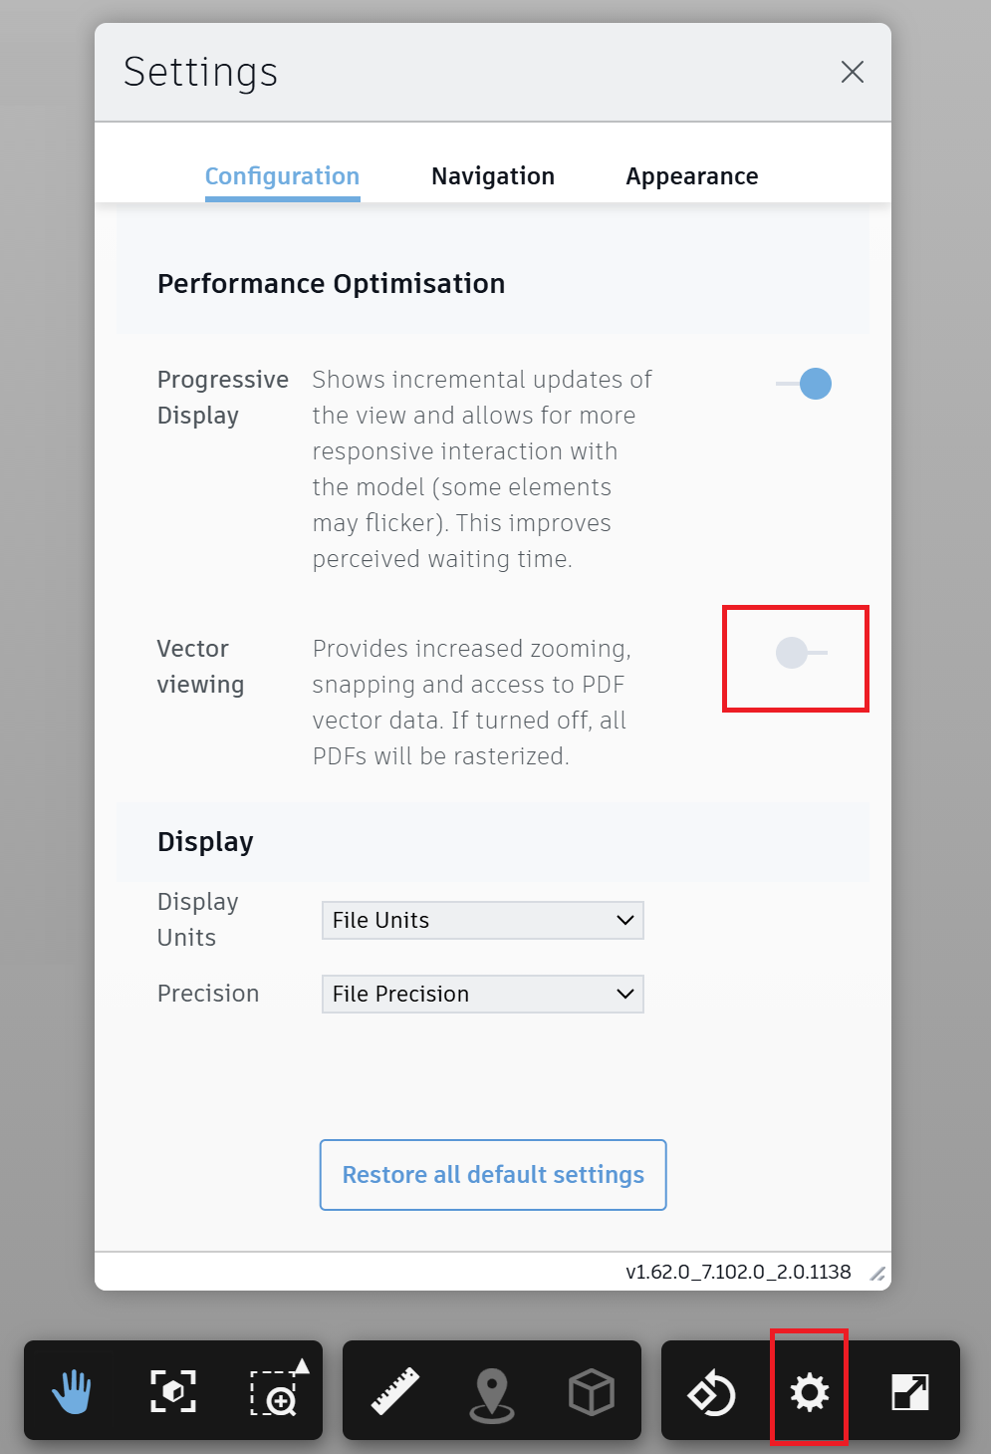
Task: Switch to the Appearance tab
Action: point(692,176)
